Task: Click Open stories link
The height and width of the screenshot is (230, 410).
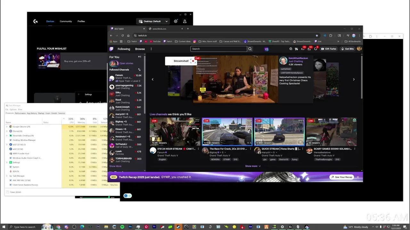Action: pos(126,63)
